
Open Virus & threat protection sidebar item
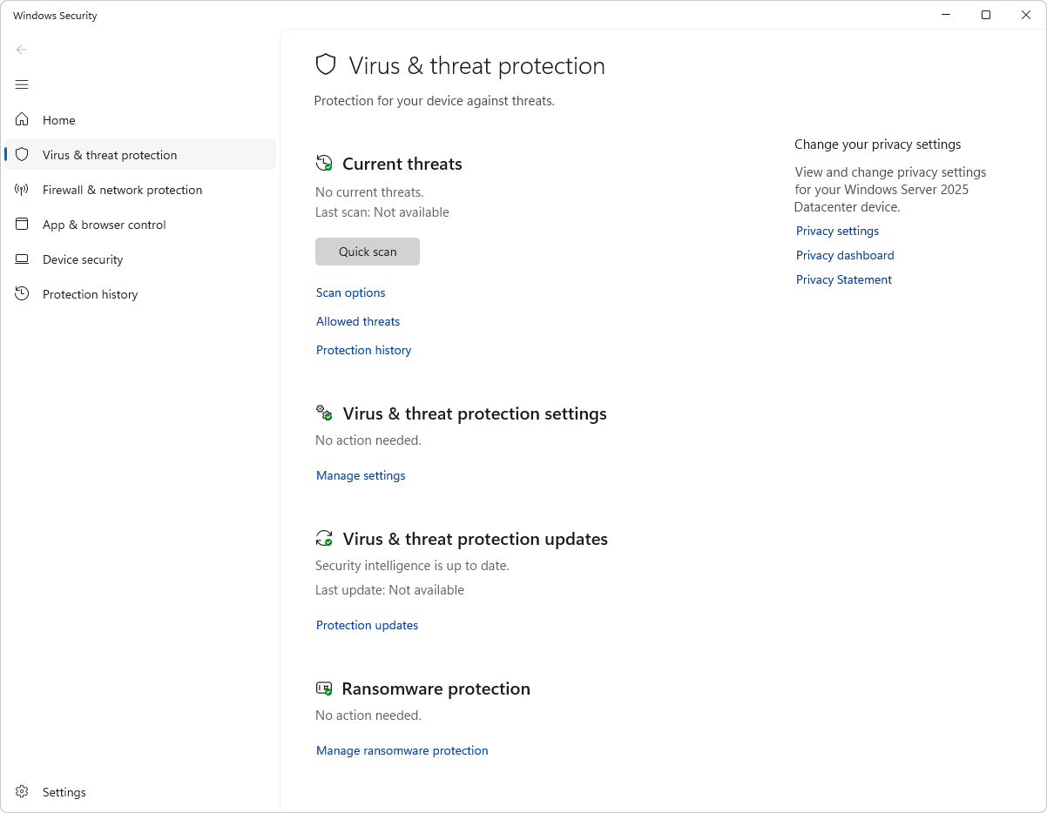[x=110, y=155]
